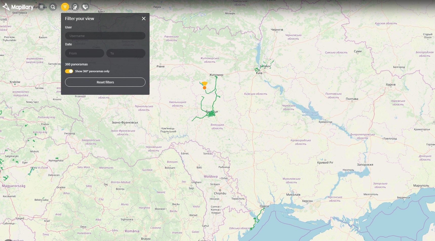Click the Kraków city label
The height and width of the screenshot is (241, 435).
pyautogui.click(x=15, y=82)
